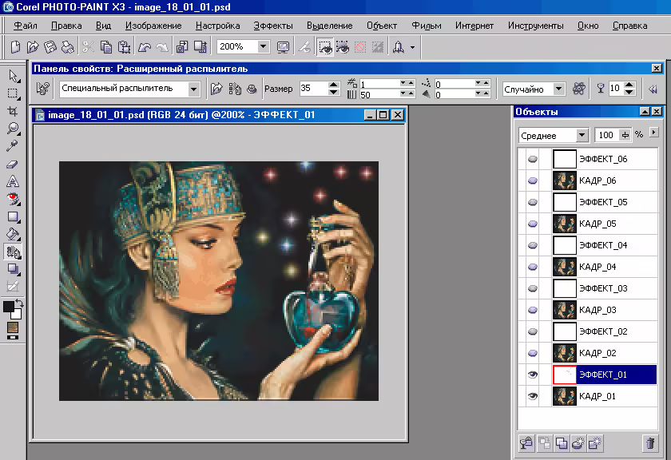
Task: Click the foreground black color swatch
Action: (9, 307)
